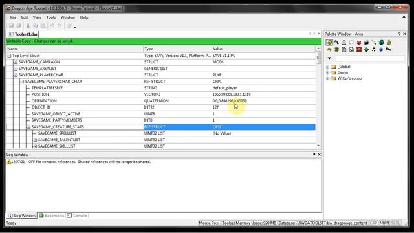This screenshot has width=414, height=233.
Task: Switch to the Toolset1.das document tab
Action: (23, 34)
